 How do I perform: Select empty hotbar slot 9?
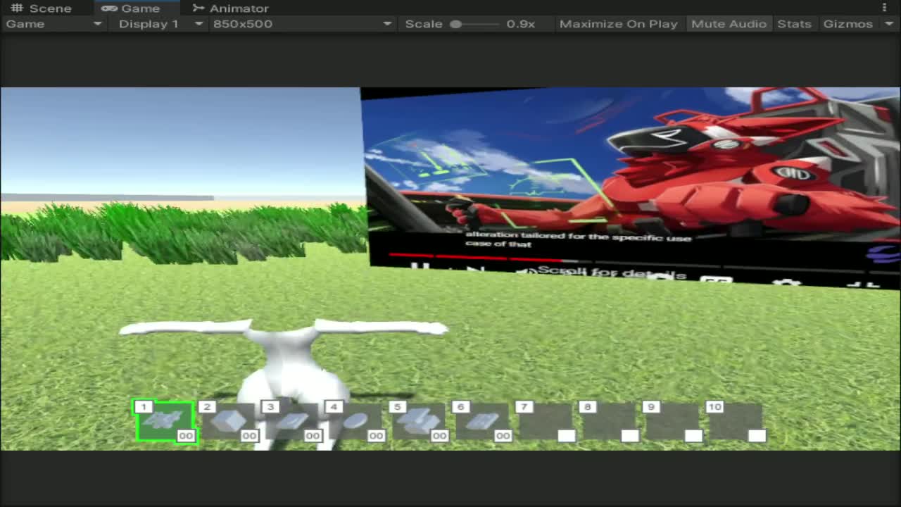672,422
